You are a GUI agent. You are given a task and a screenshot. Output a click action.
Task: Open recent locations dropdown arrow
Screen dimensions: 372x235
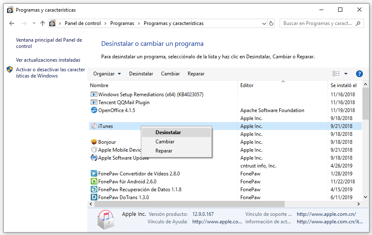pyautogui.click(x=34, y=23)
